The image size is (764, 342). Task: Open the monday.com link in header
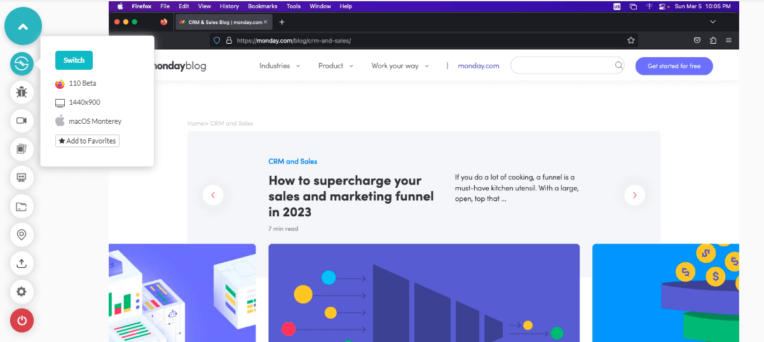(479, 66)
